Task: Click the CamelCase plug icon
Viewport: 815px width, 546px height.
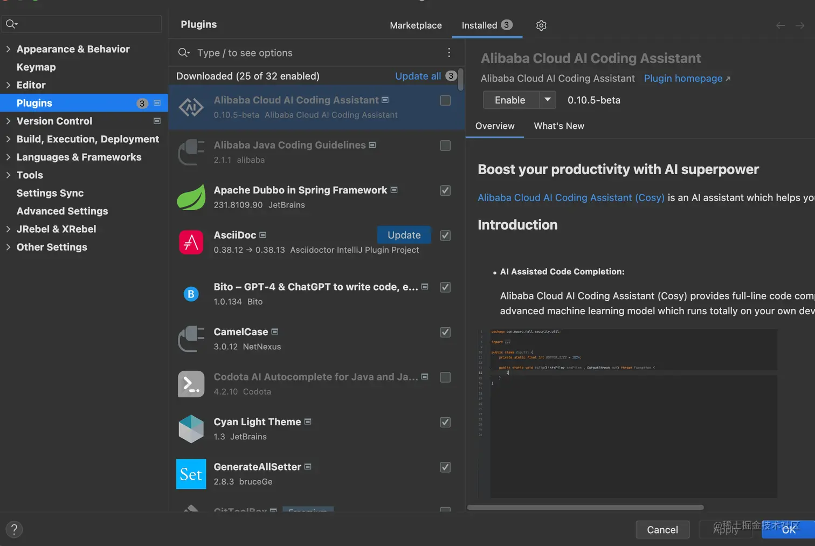Action: [x=191, y=339]
